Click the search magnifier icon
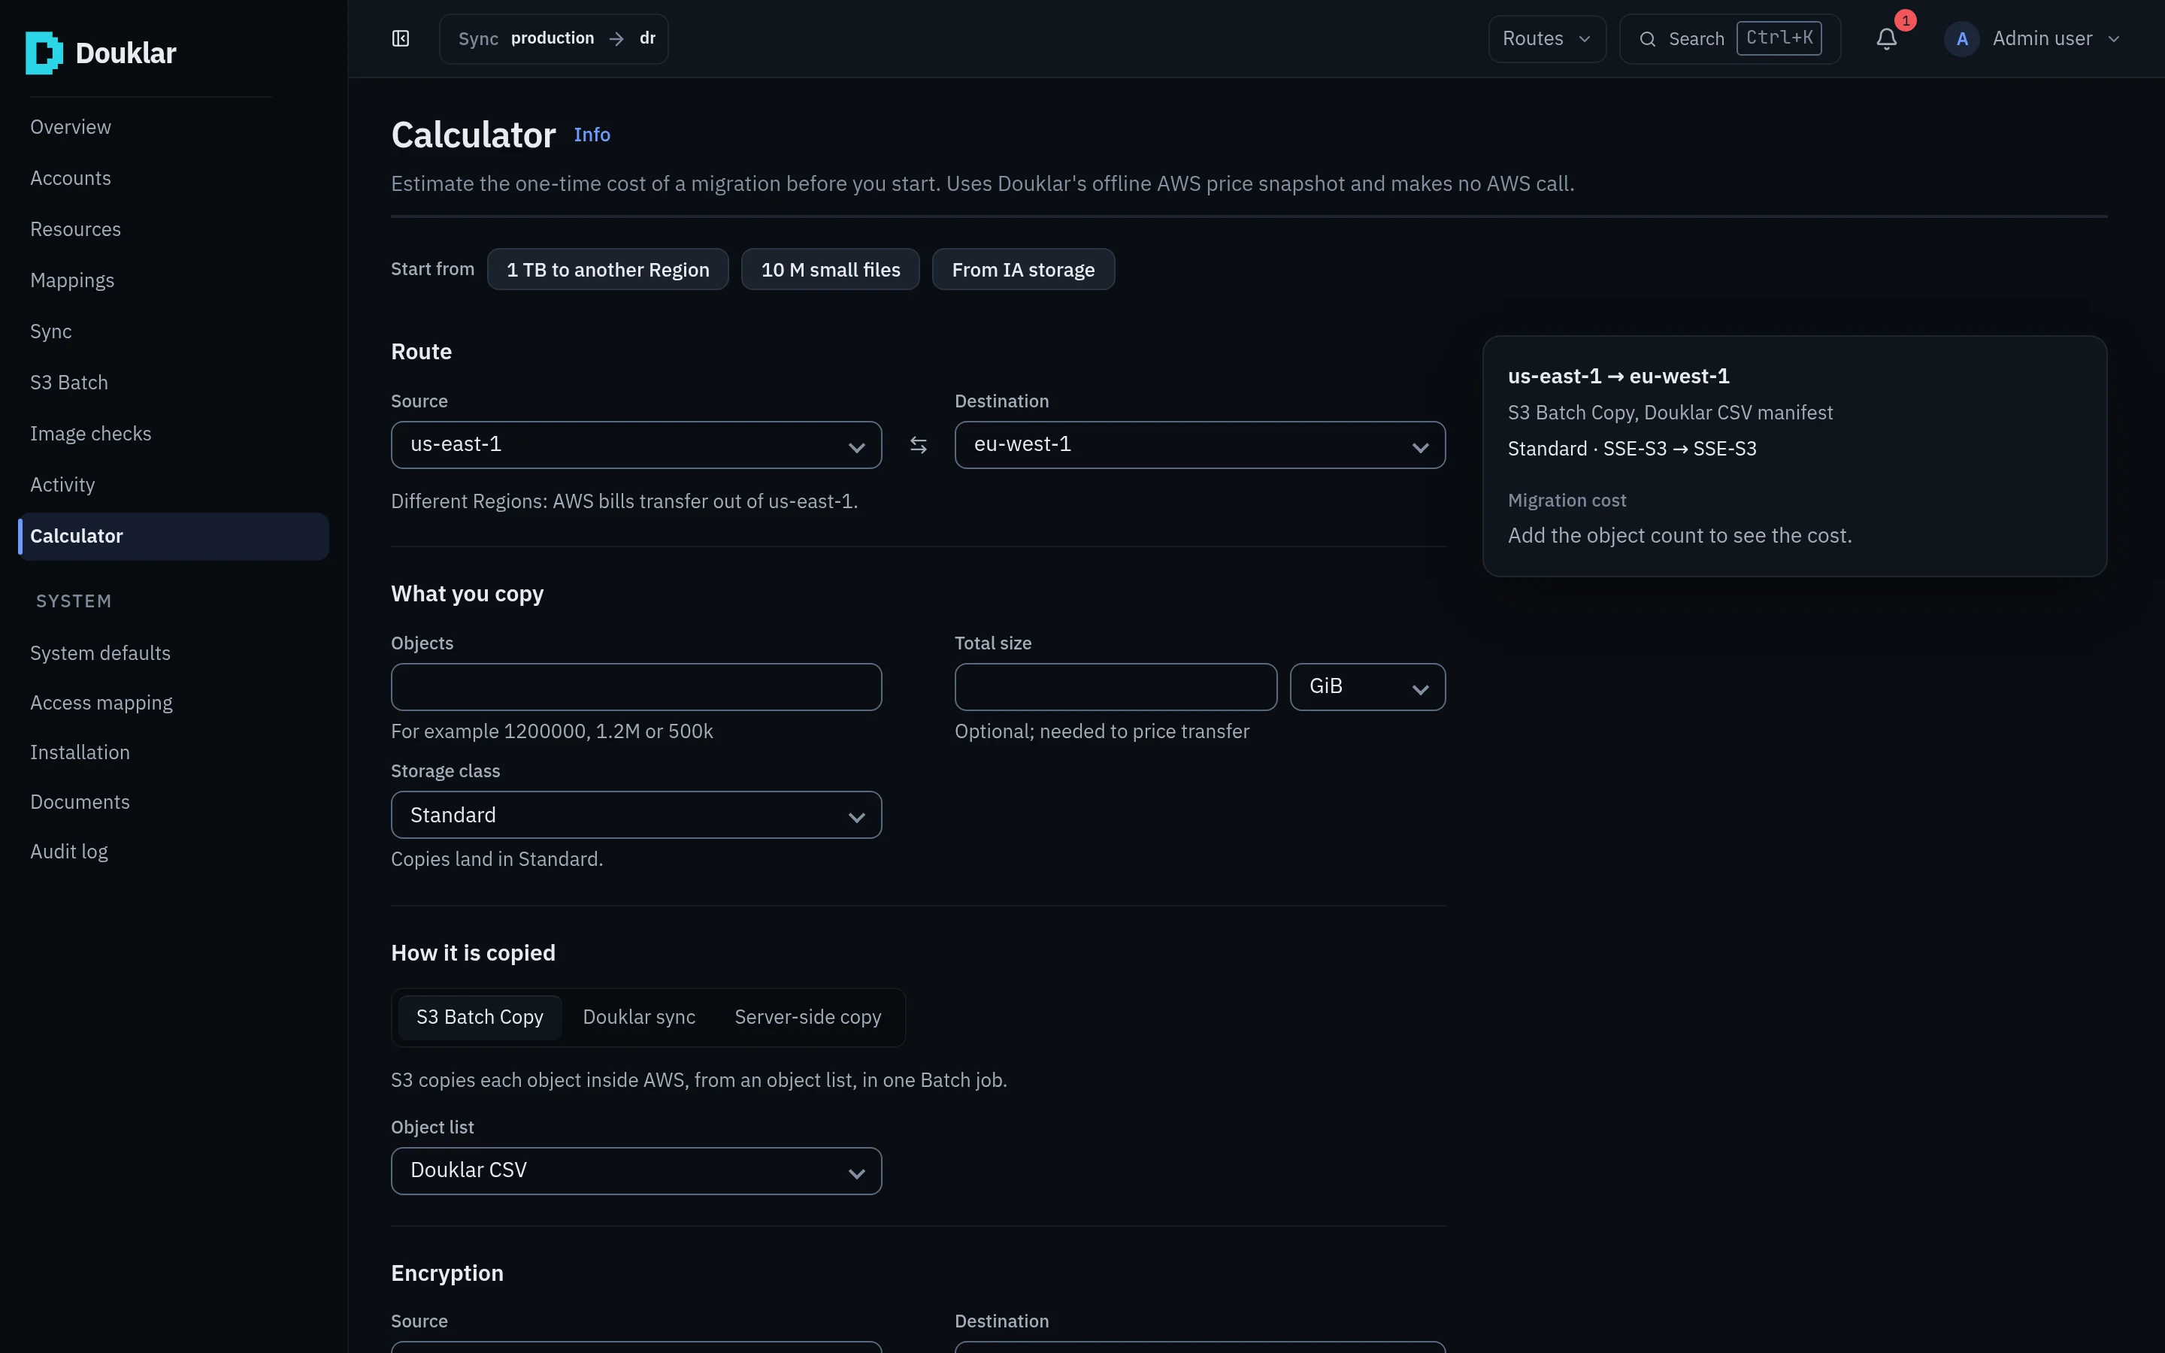This screenshot has height=1353, width=2165. pyautogui.click(x=1647, y=38)
